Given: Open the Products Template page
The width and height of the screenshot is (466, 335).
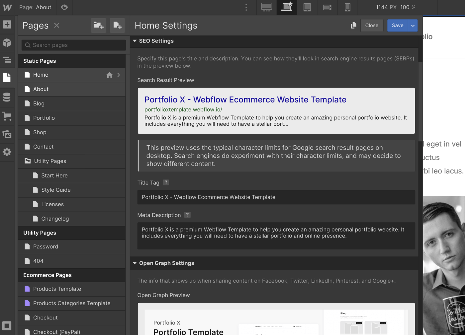Looking at the screenshot, I should pos(71,289).
